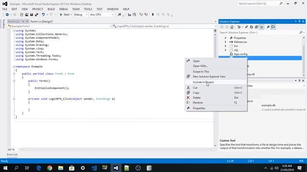Start debugging with green play button
The image size is (307, 172).
point(61,15)
